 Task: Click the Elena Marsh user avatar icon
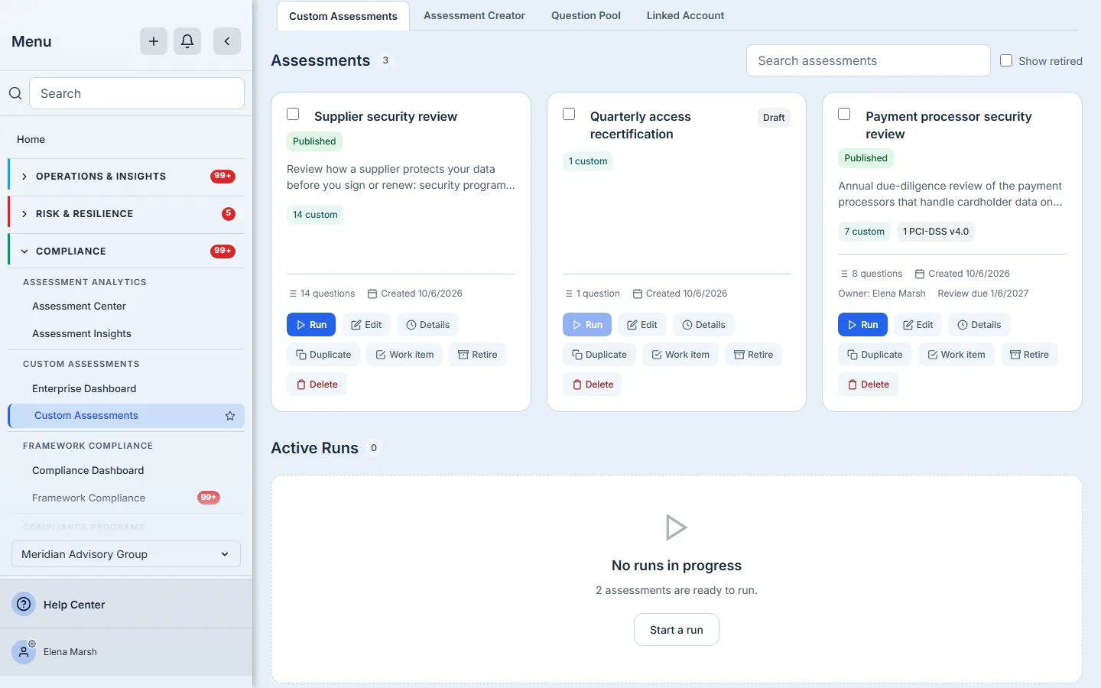pyautogui.click(x=24, y=651)
